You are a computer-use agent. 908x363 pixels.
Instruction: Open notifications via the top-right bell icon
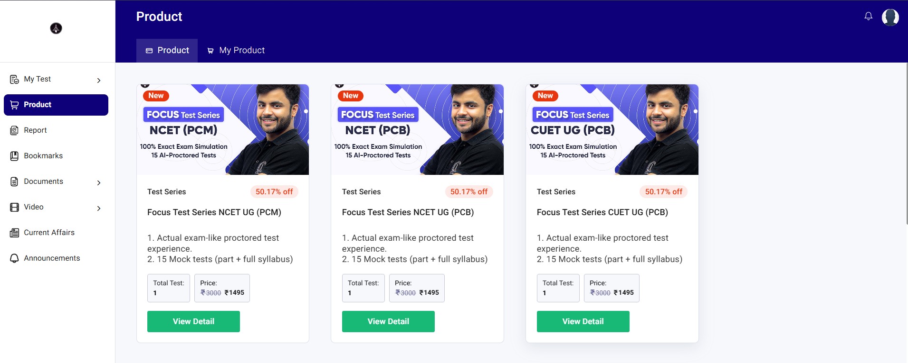point(869,16)
